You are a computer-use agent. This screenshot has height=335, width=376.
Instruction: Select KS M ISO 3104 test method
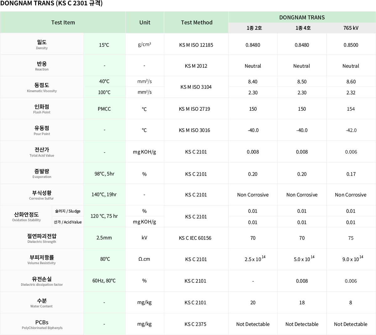196,87
